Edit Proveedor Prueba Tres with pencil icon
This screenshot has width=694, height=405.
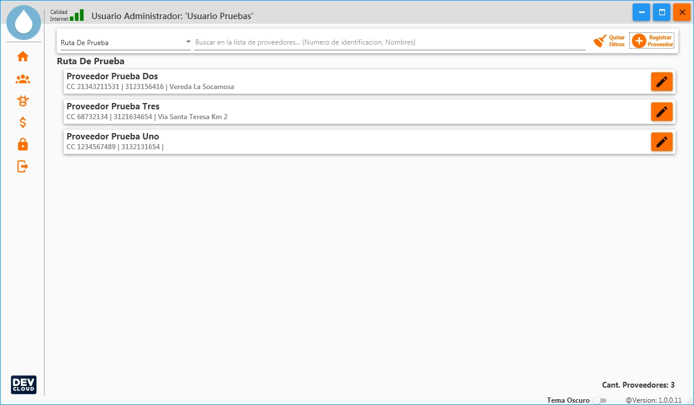click(662, 112)
